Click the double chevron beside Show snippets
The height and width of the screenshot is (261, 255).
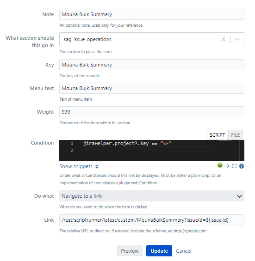click(97, 166)
